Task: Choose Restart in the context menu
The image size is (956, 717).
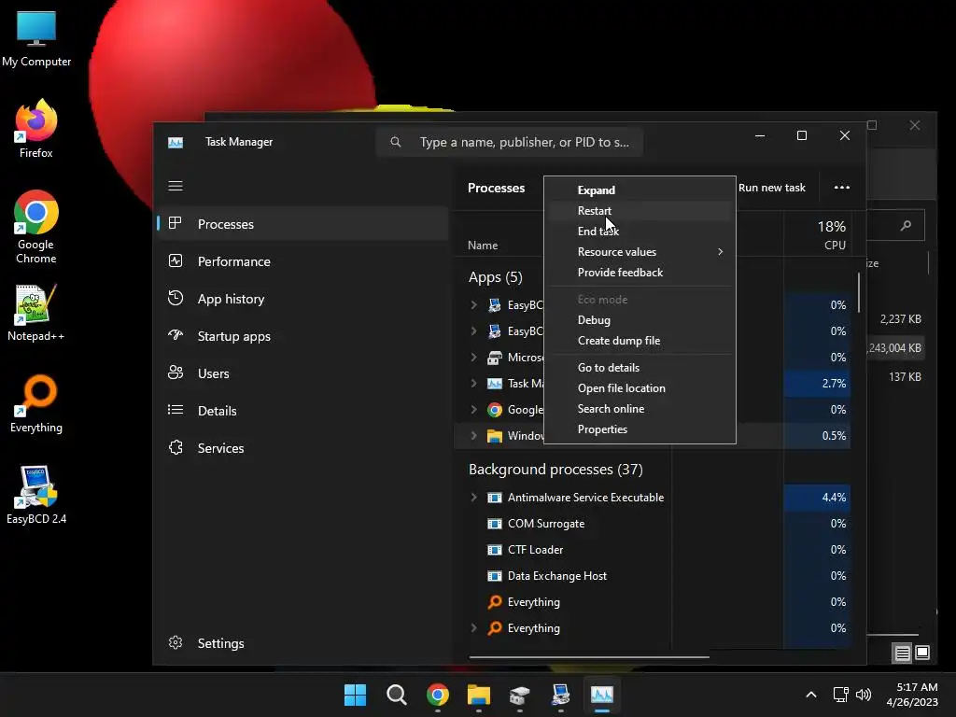Action: click(x=640, y=211)
